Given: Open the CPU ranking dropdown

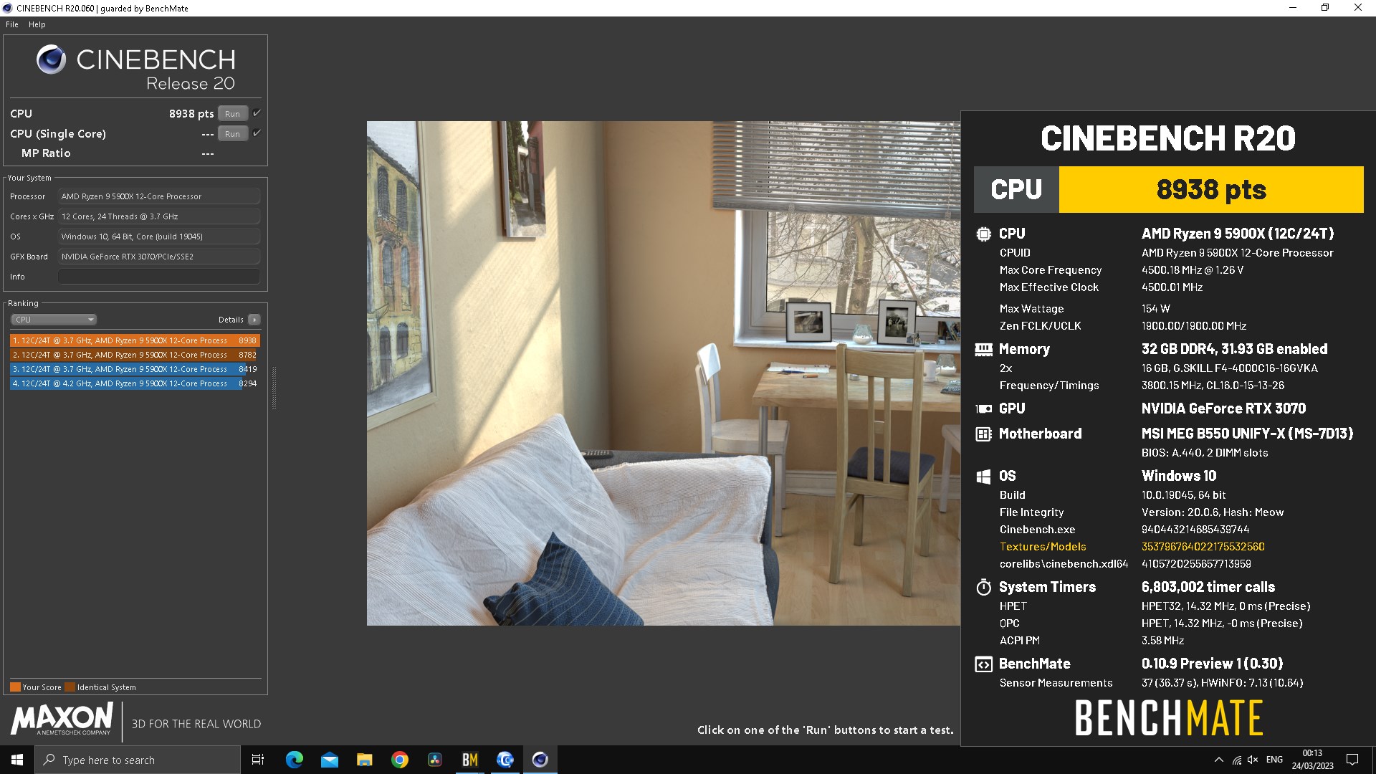Looking at the screenshot, I should (54, 320).
